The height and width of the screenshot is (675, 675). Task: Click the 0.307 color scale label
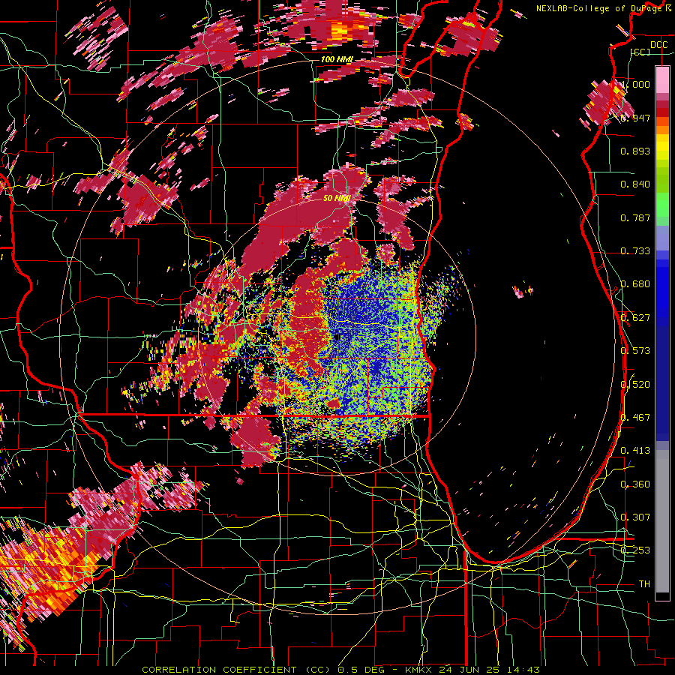click(x=635, y=517)
